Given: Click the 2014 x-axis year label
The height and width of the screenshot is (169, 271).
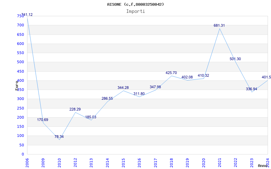Looking at the screenshot, I should click(107, 163).
